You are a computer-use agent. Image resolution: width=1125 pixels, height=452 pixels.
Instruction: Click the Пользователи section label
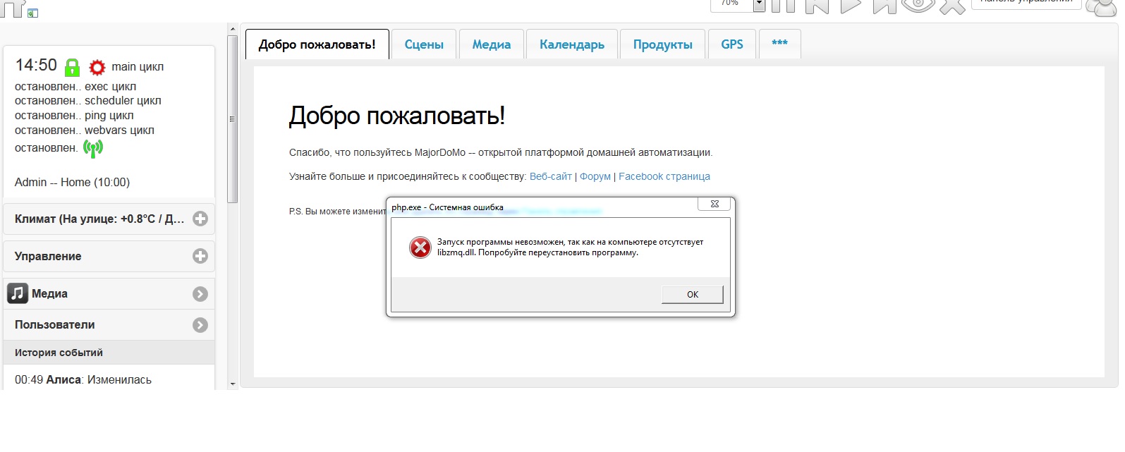click(55, 325)
